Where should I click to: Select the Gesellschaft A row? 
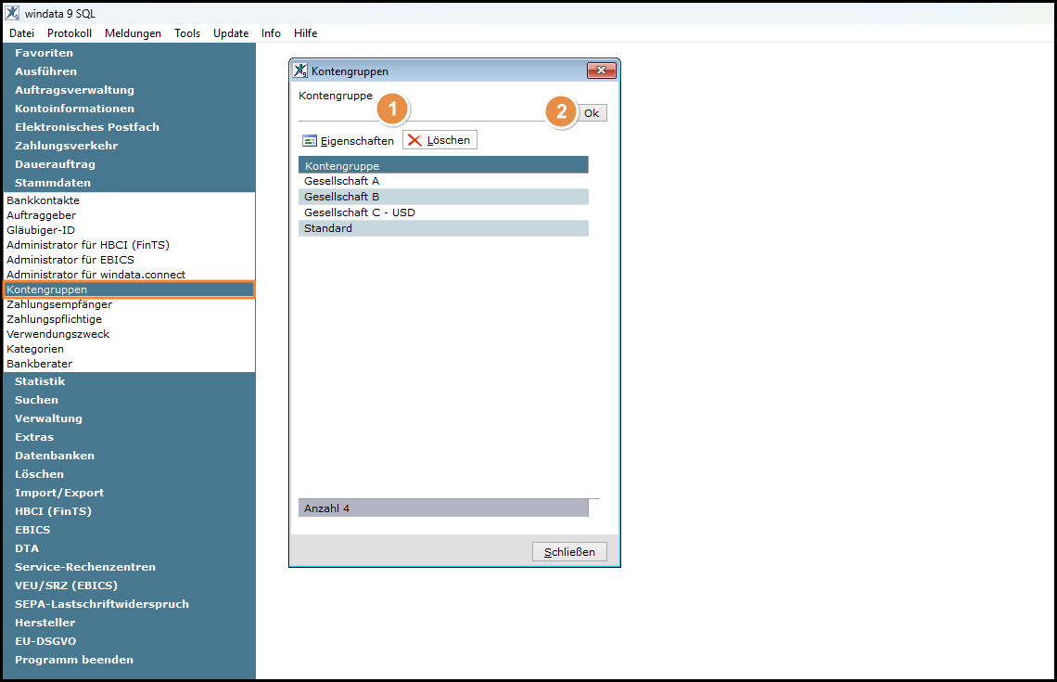pos(443,181)
